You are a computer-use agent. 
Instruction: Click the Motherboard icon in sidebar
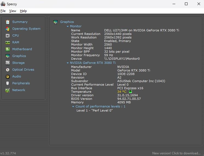click(x=8, y=49)
